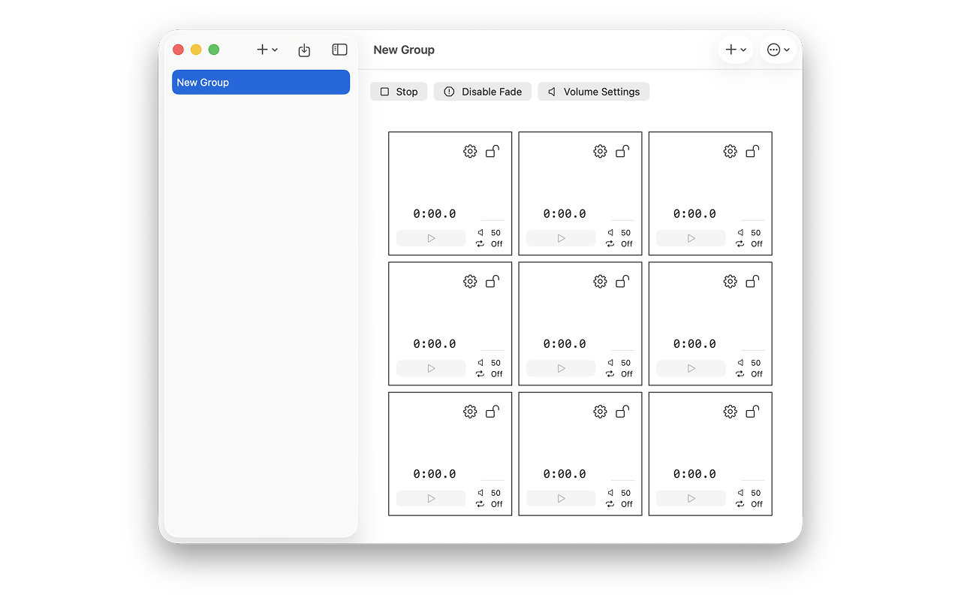Toggle the lock on first-row, first-column pad

(x=493, y=151)
